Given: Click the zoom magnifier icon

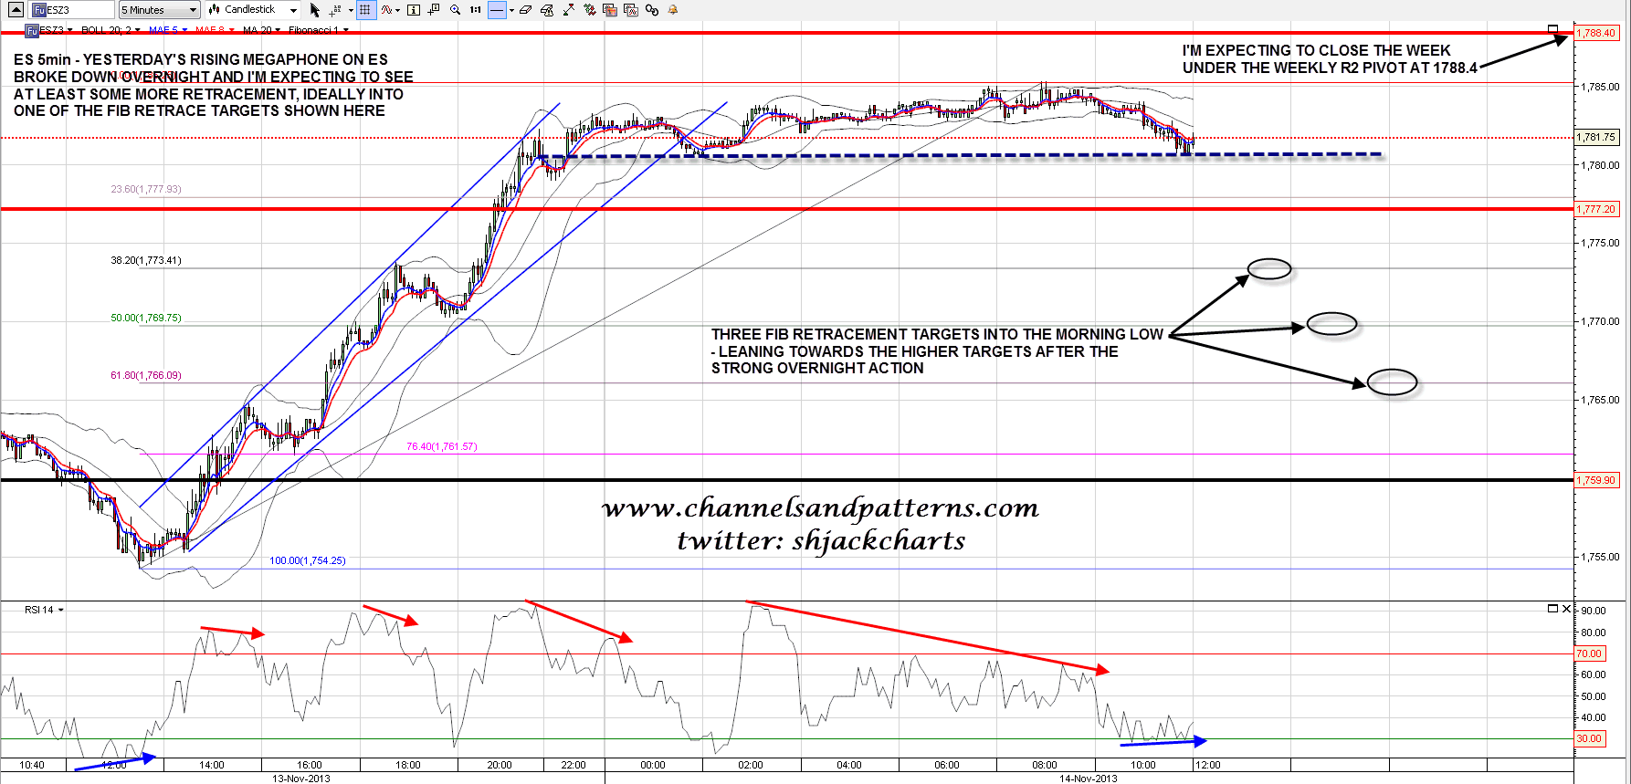Looking at the screenshot, I should [x=455, y=10].
